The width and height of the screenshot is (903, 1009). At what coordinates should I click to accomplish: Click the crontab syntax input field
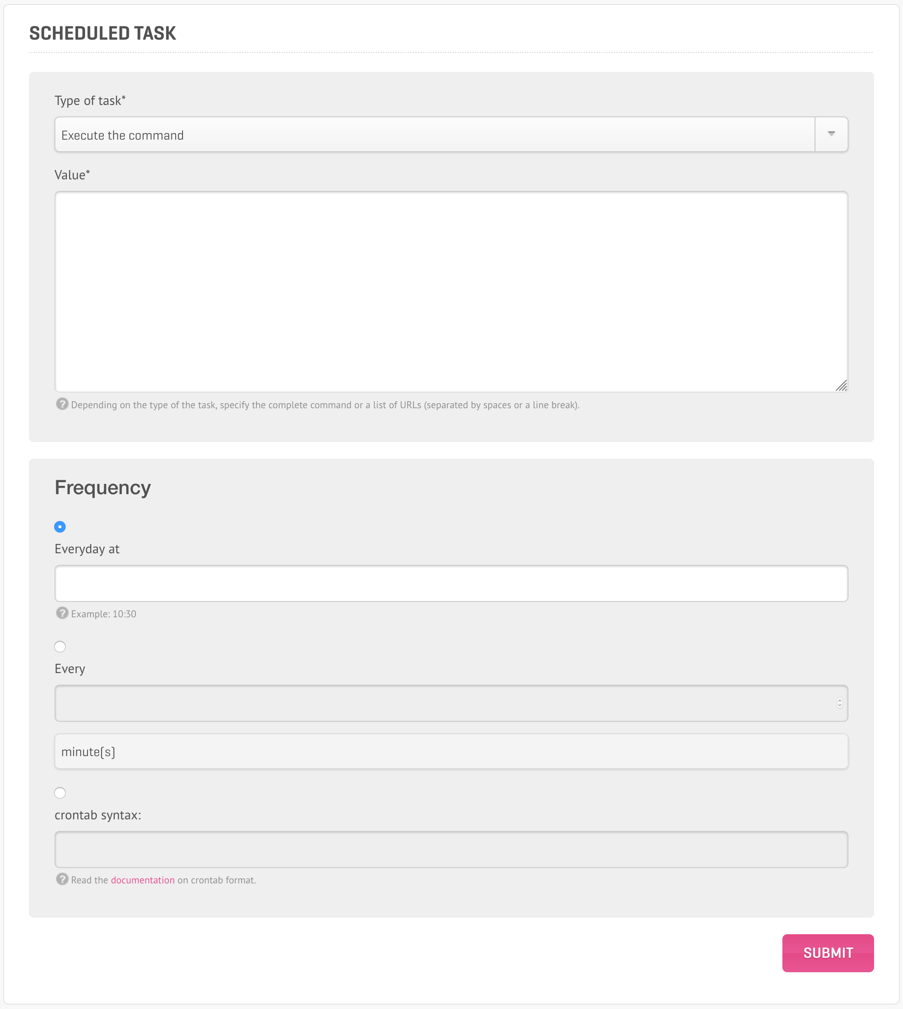click(451, 849)
